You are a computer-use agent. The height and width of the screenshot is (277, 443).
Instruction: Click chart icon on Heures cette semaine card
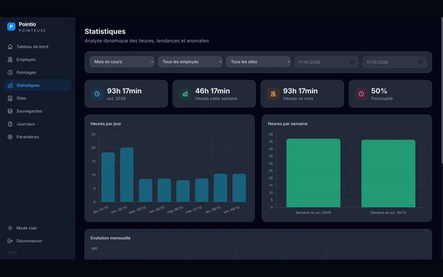(x=185, y=94)
